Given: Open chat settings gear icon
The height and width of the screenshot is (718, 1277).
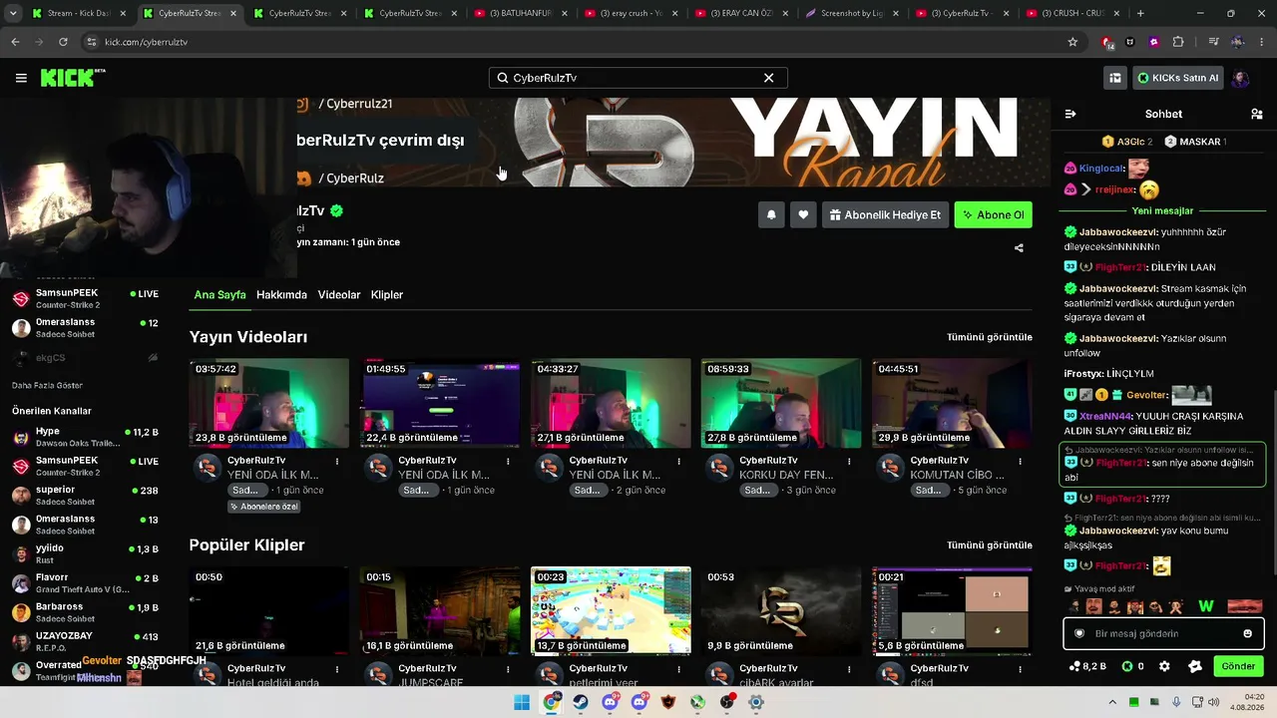Looking at the screenshot, I should click(x=1164, y=666).
